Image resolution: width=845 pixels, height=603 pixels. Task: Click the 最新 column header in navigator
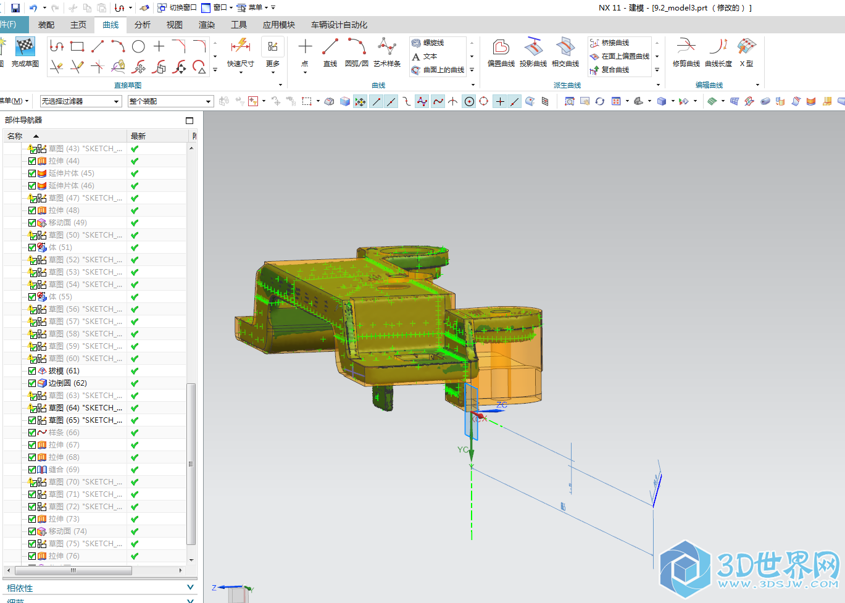(x=159, y=136)
